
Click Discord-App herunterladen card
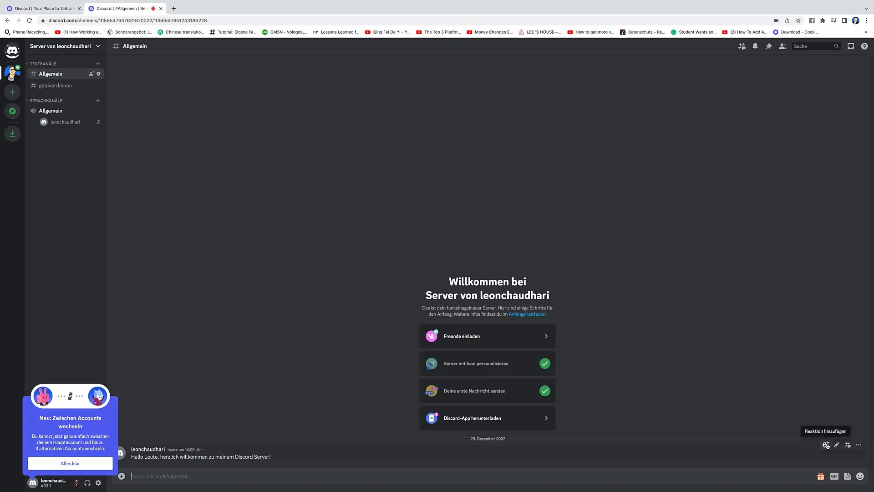487,418
